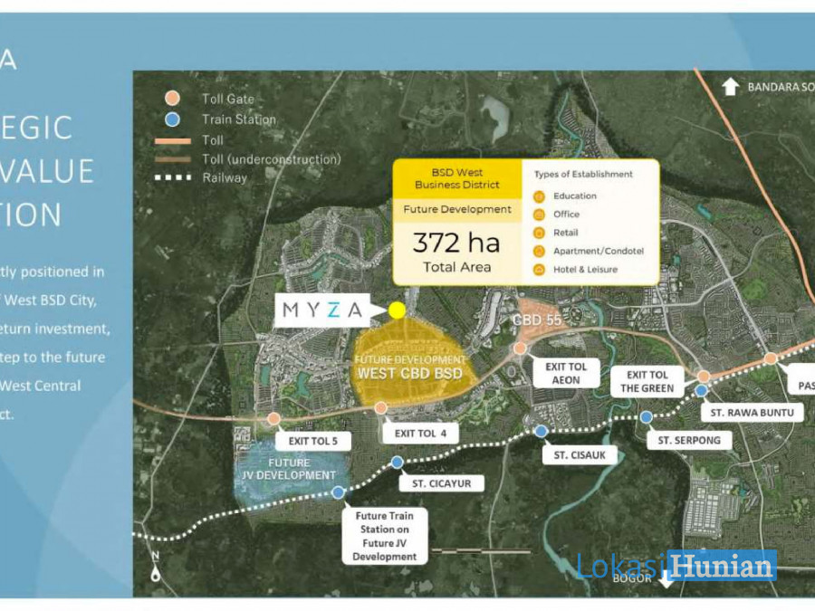Click the Train Station legend text

click(x=239, y=119)
